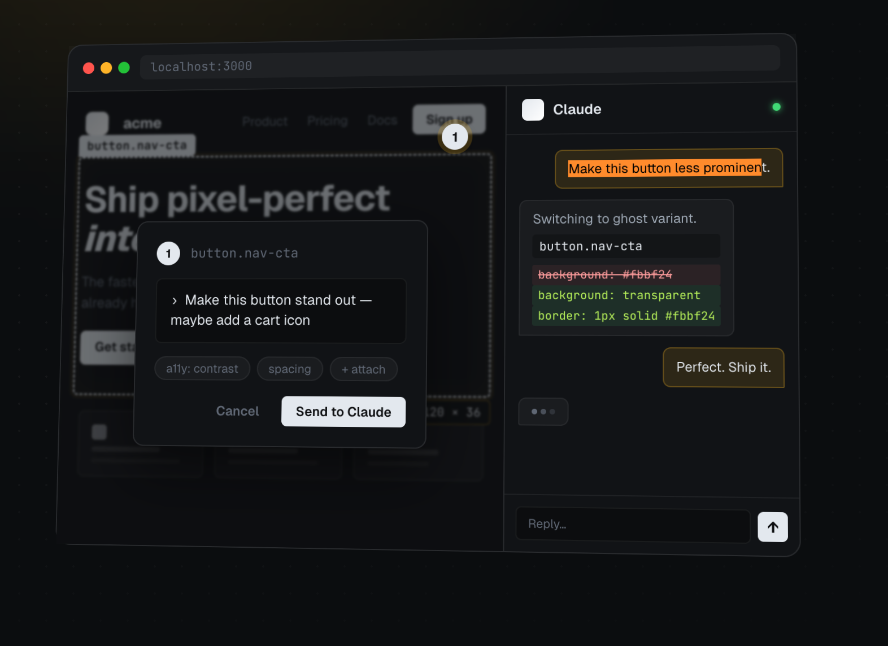Click the Reply... input field
888x646 pixels.
pos(633,525)
